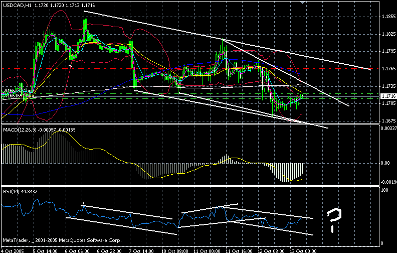Click the 13 Oct 00:00 time label
This screenshot has height=253, width=397.
click(x=303, y=251)
